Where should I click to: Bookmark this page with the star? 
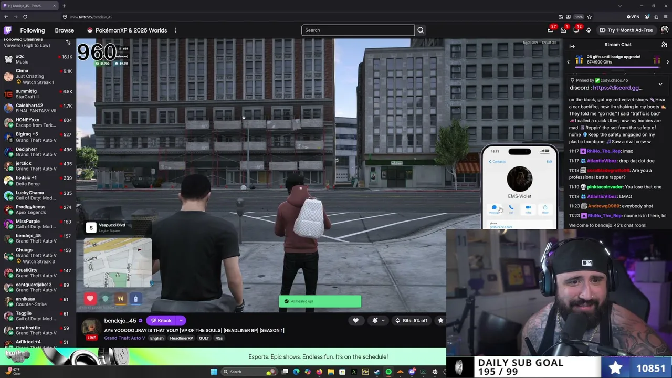click(589, 17)
